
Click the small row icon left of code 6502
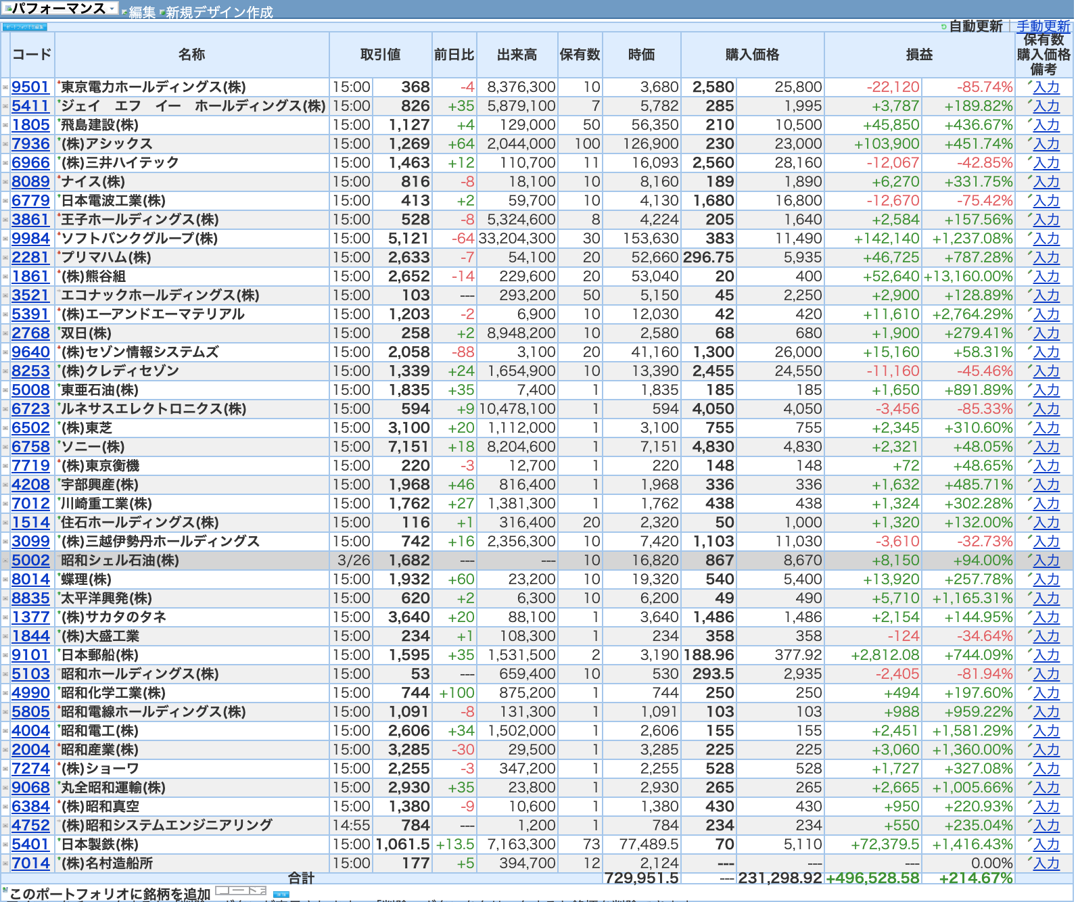coord(5,428)
